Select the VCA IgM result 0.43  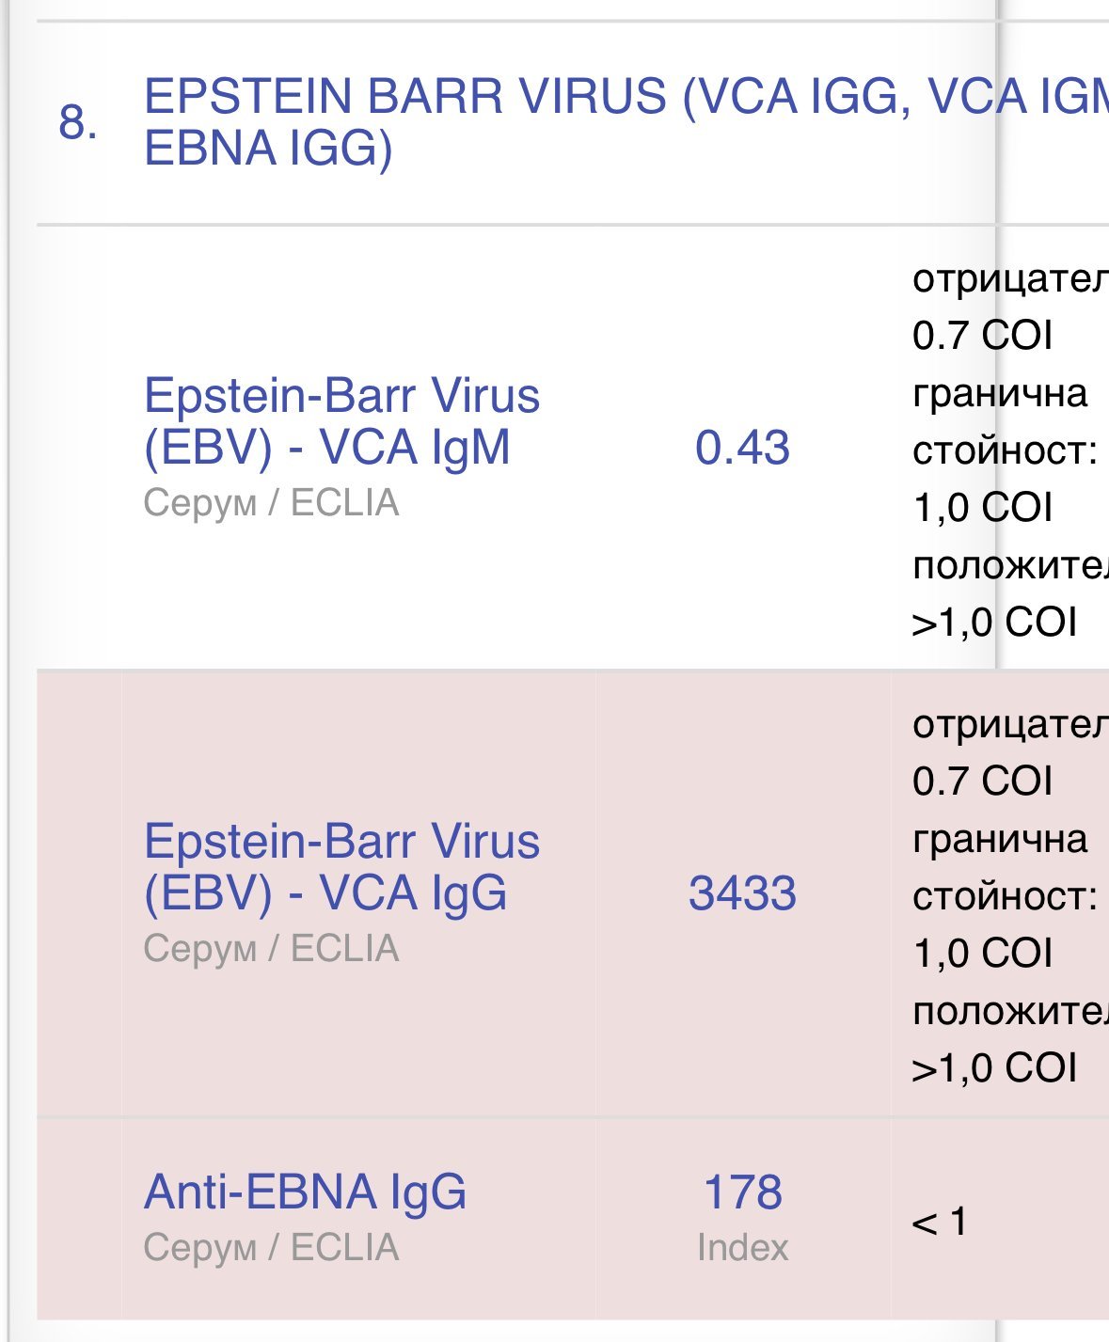(742, 448)
